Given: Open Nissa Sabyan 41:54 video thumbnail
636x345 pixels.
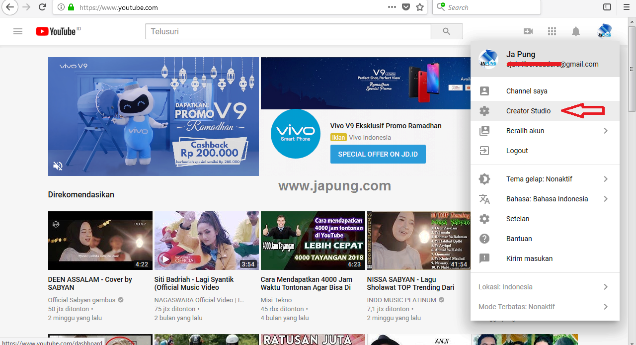Looking at the screenshot, I should coord(418,241).
